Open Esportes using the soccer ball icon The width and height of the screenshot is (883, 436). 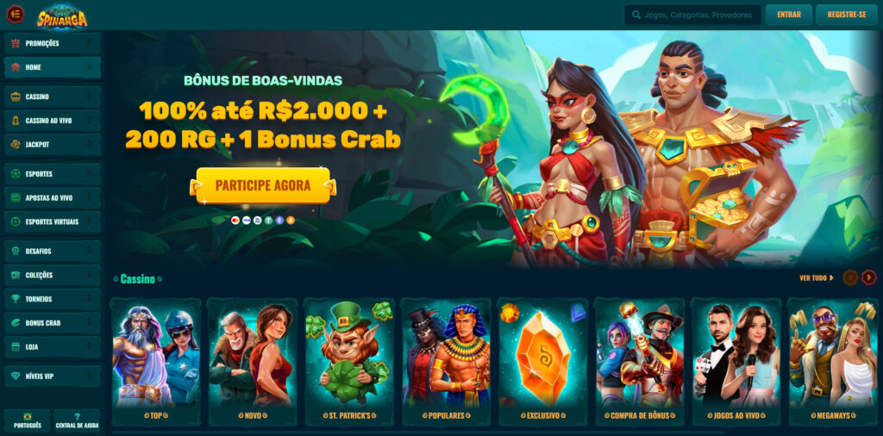point(16,174)
